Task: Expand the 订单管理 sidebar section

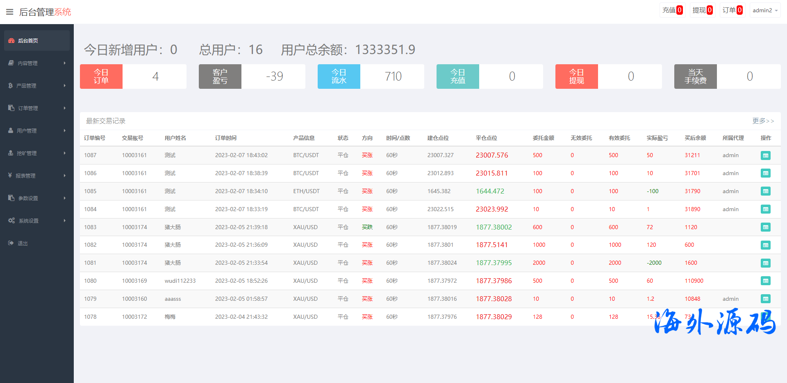Action: pyautogui.click(x=65, y=108)
